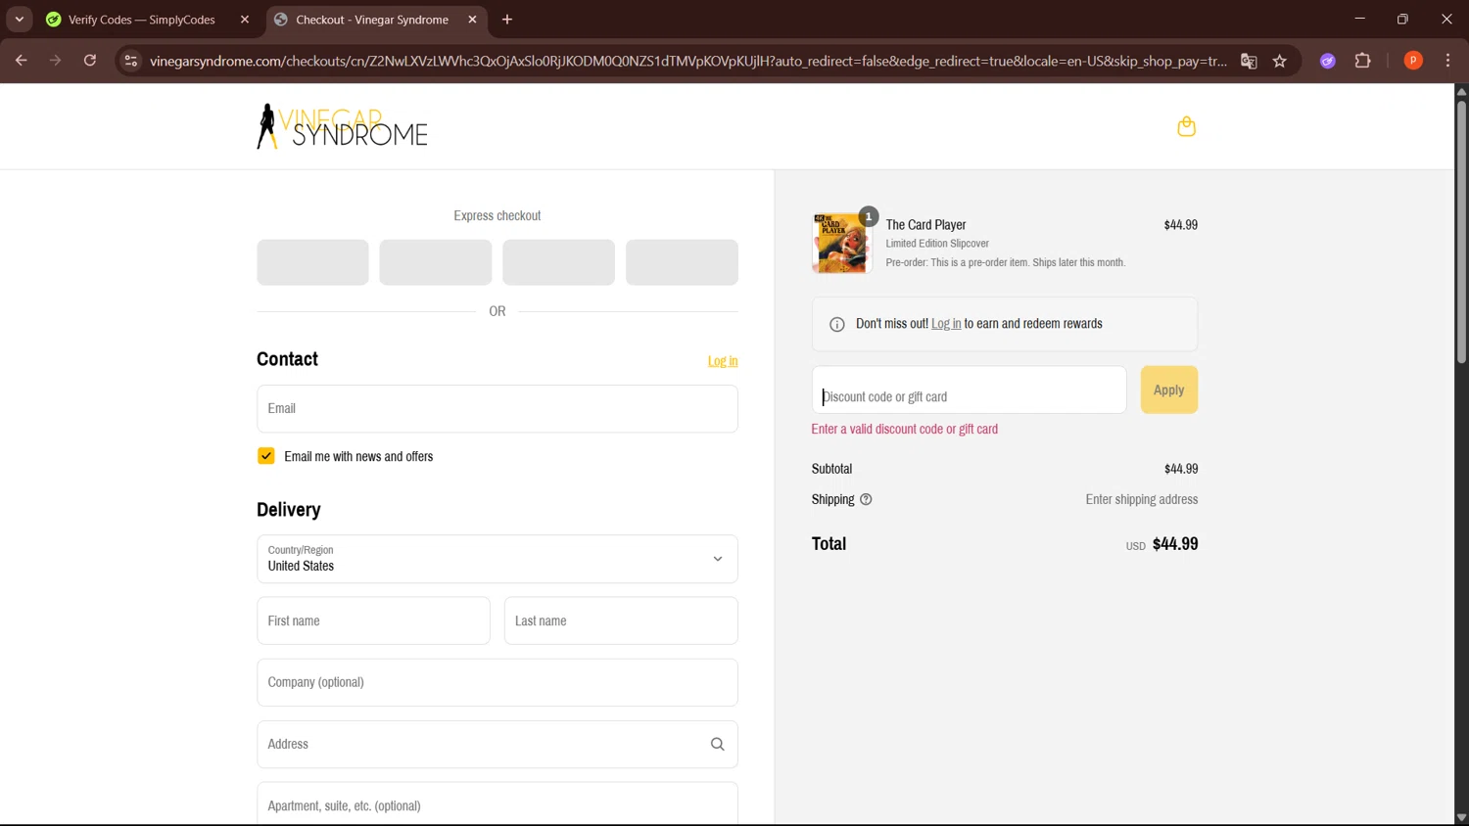Click Log in link in rewards notice
1469x826 pixels.
coord(946,324)
